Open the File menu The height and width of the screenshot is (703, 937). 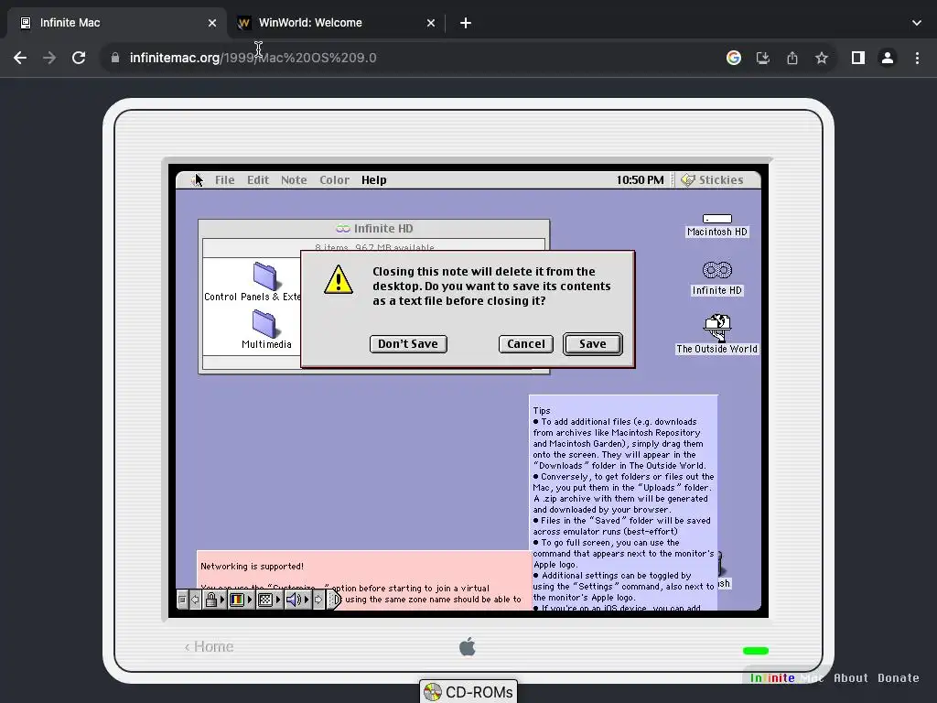[225, 180]
